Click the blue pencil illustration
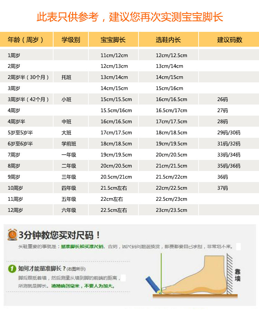 (x=153, y=285)
